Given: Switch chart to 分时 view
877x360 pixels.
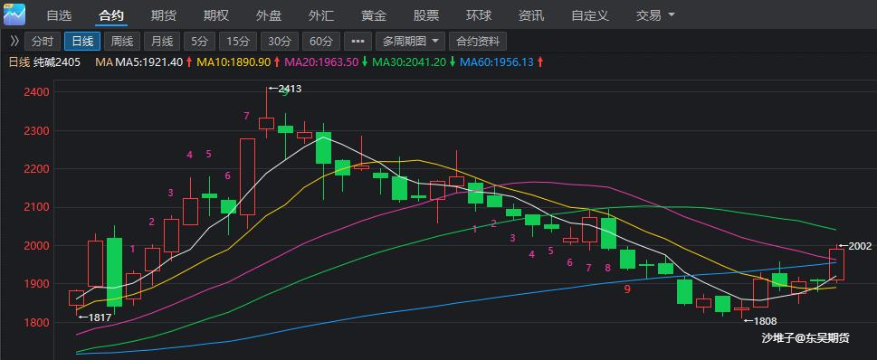Looking at the screenshot, I should tap(43, 42).
